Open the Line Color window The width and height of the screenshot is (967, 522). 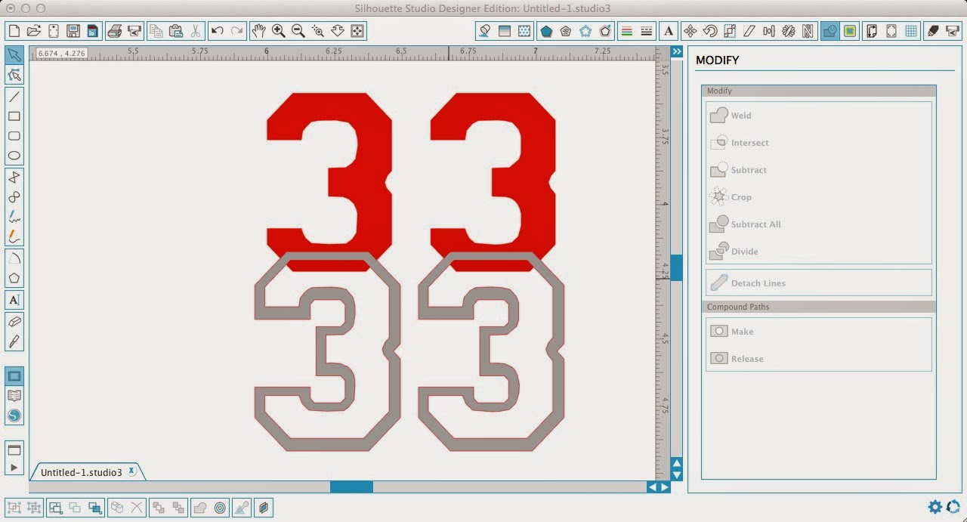pyautogui.click(x=626, y=31)
